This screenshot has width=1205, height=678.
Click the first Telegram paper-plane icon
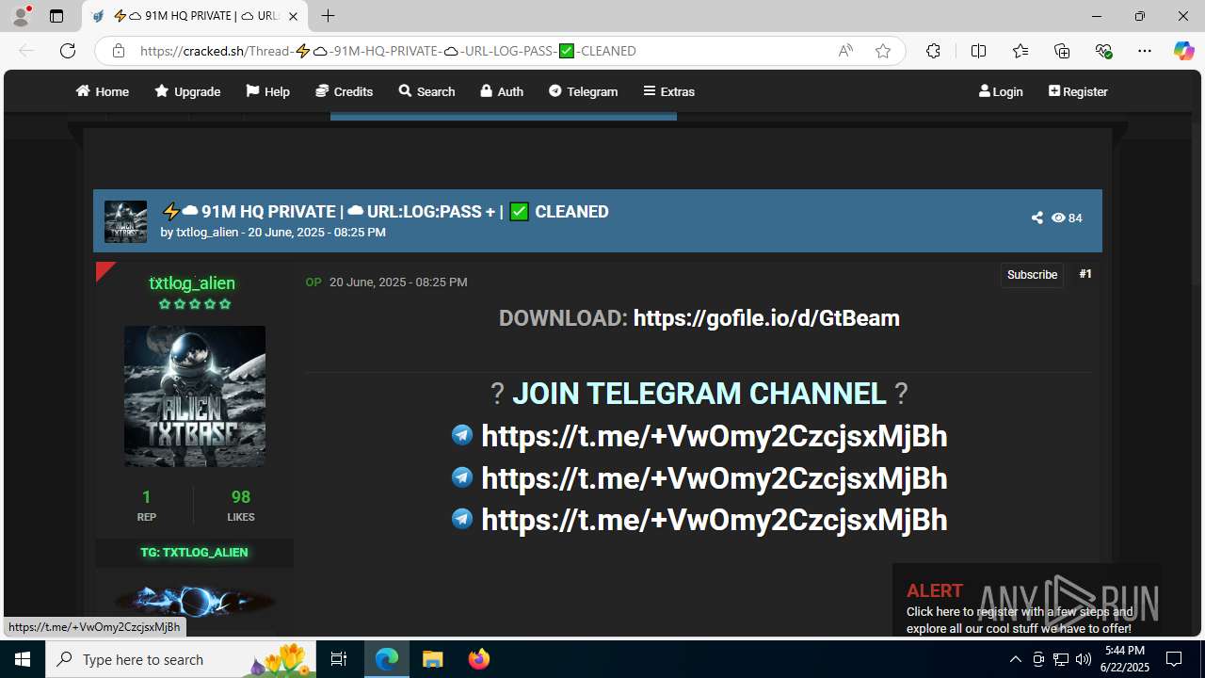(462, 434)
